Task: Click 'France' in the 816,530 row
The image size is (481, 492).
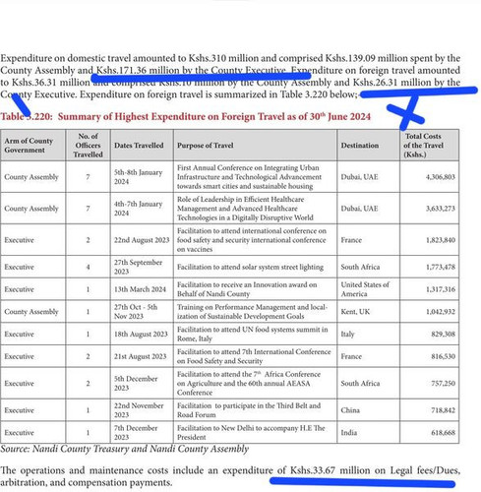Action: point(351,356)
